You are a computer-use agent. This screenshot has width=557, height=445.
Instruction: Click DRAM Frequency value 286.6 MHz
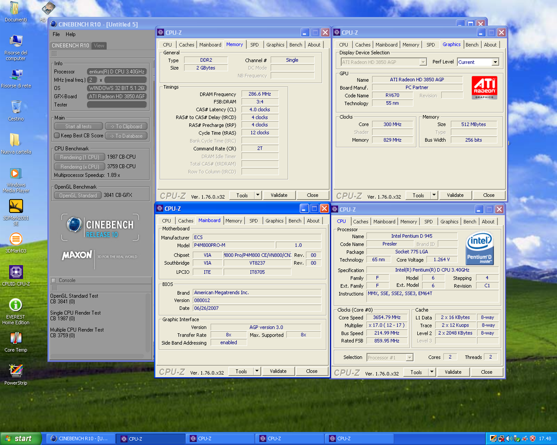[260, 94]
